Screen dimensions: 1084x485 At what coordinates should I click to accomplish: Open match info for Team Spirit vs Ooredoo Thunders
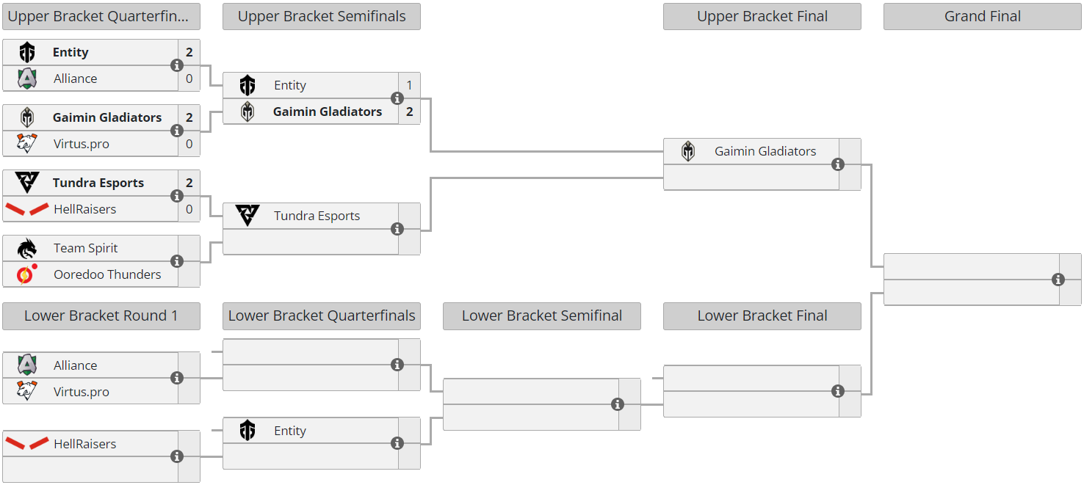click(177, 261)
